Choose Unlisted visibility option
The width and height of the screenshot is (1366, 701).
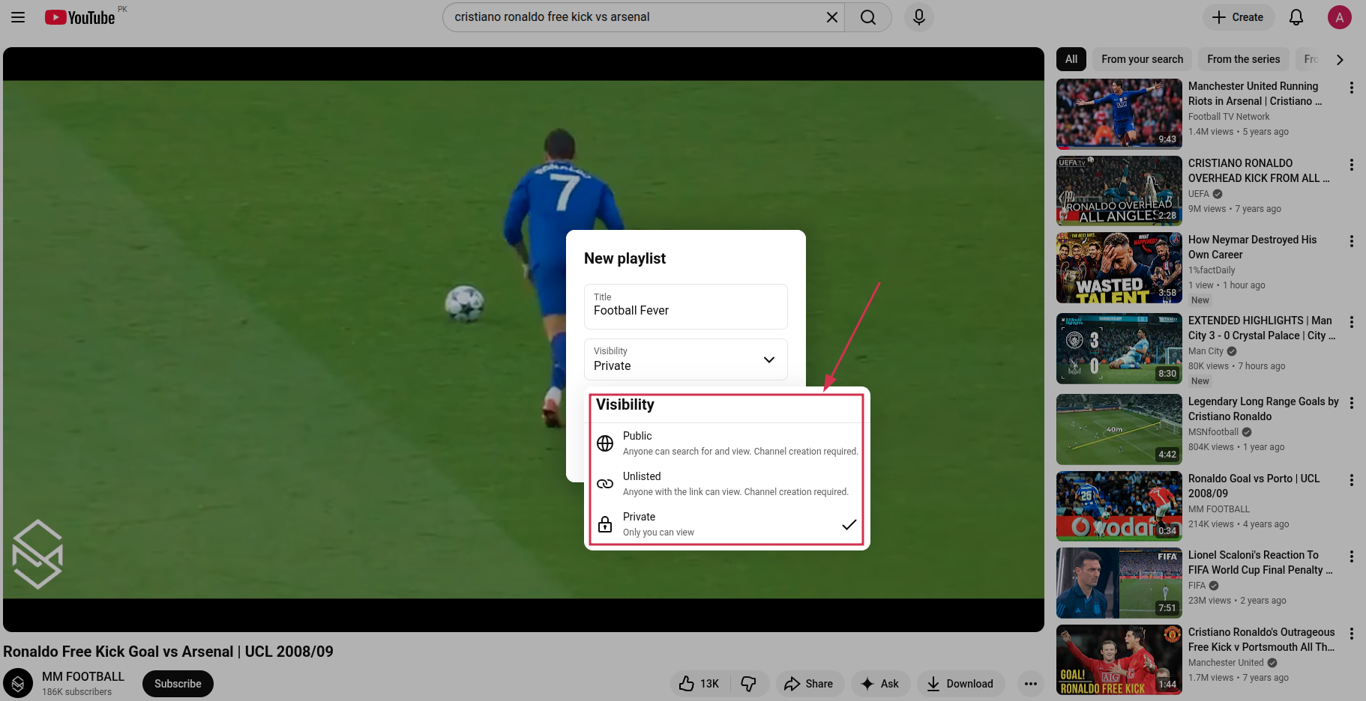point(726,484)
